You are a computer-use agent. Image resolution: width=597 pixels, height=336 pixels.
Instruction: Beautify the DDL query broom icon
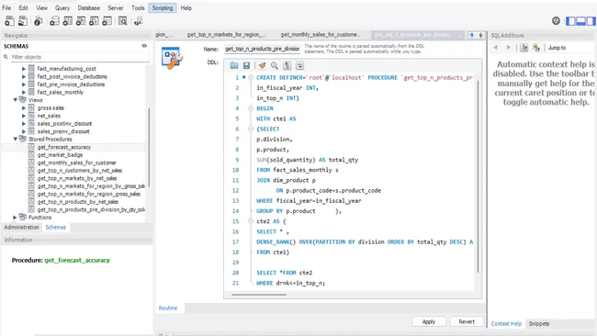pyautogui.click(x=262, y=66)
